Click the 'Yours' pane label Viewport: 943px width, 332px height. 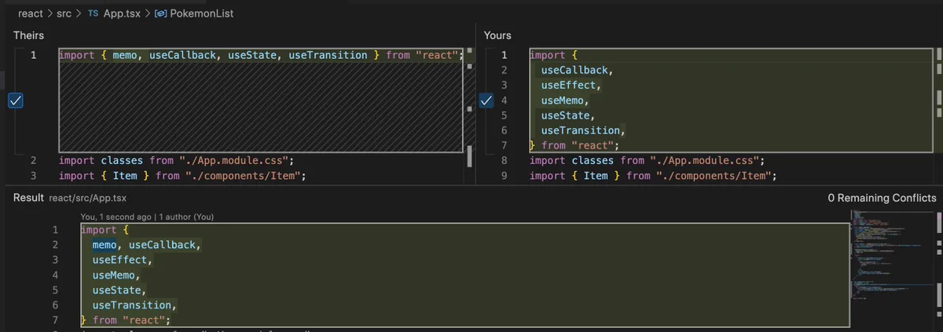point(497,35)
